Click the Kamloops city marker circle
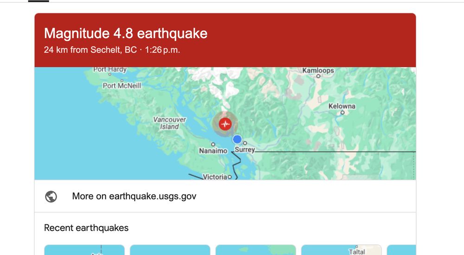 tap(318, 76)
